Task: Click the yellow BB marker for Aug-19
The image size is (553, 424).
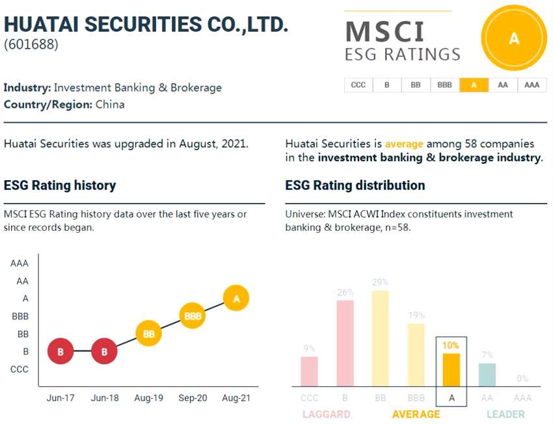Action: [148, 334]
